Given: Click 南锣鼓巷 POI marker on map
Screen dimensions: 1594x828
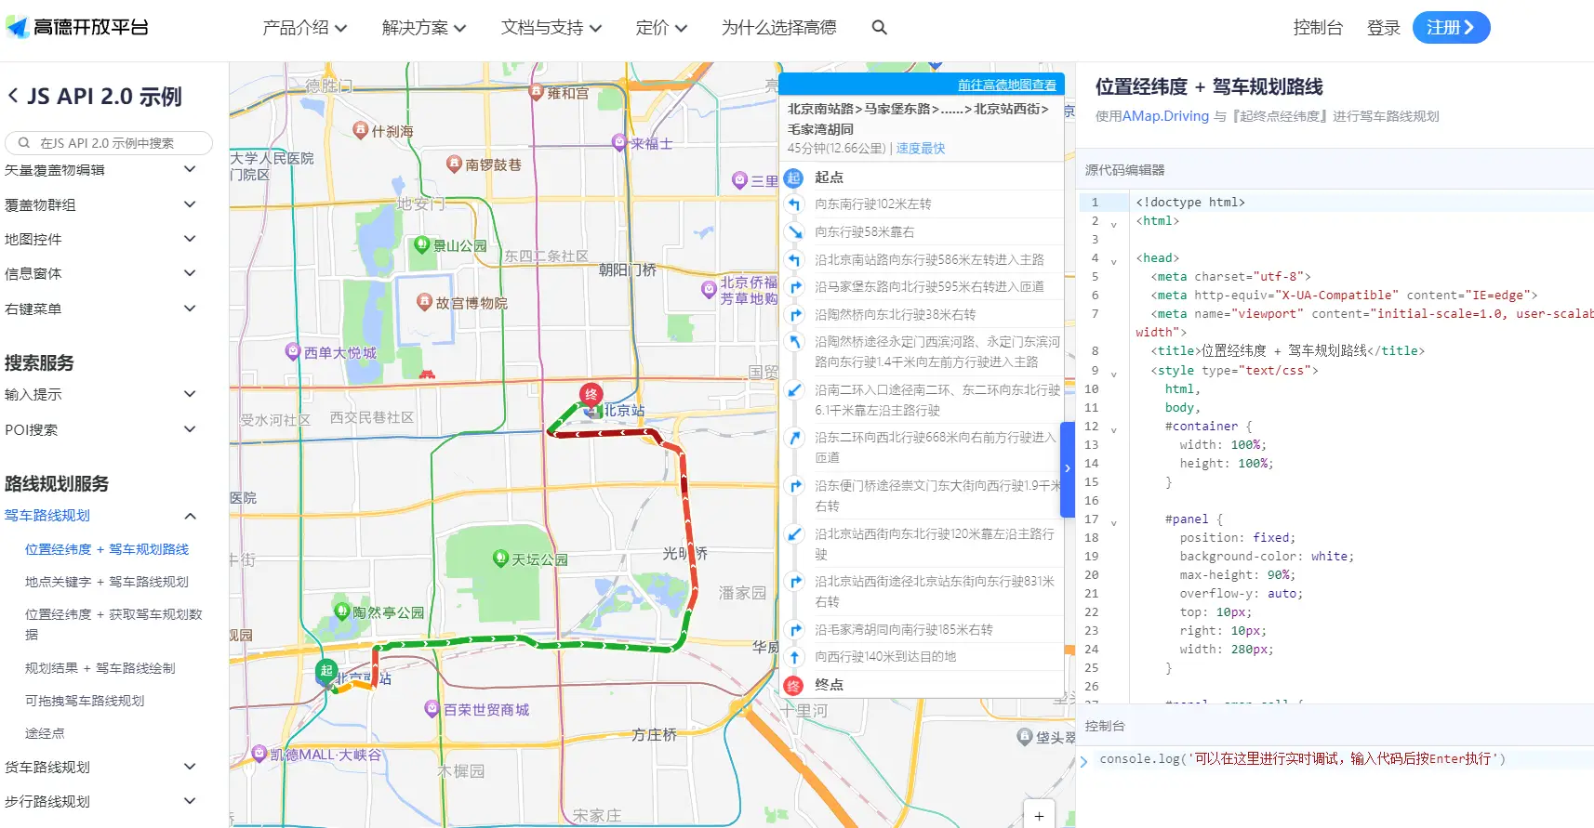Looking at the screenshot, I should (454, 164).
